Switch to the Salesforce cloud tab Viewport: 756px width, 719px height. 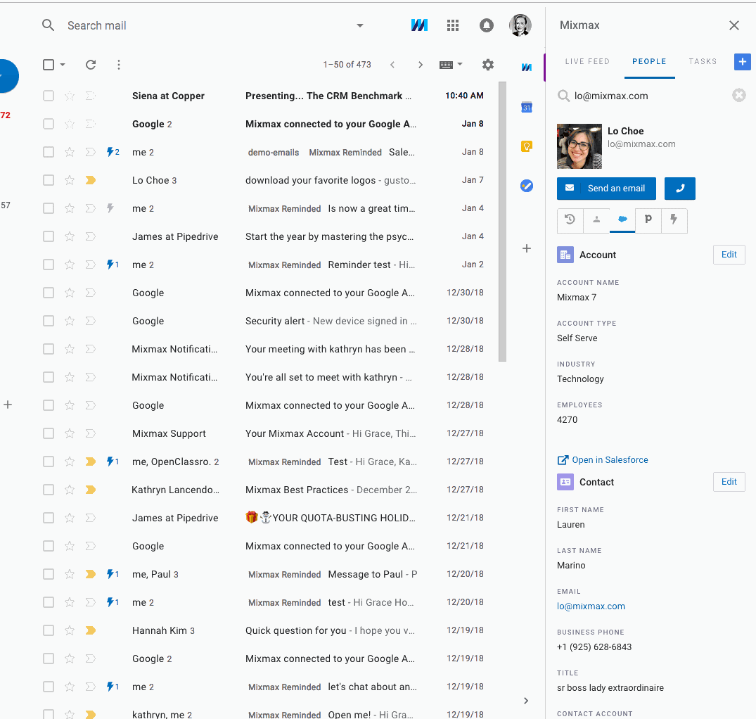click(622, 220)
